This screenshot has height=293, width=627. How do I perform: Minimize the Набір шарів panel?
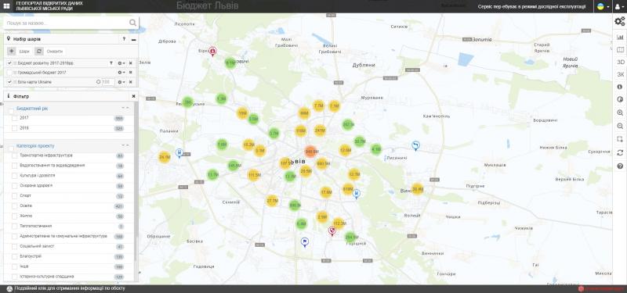133,40
